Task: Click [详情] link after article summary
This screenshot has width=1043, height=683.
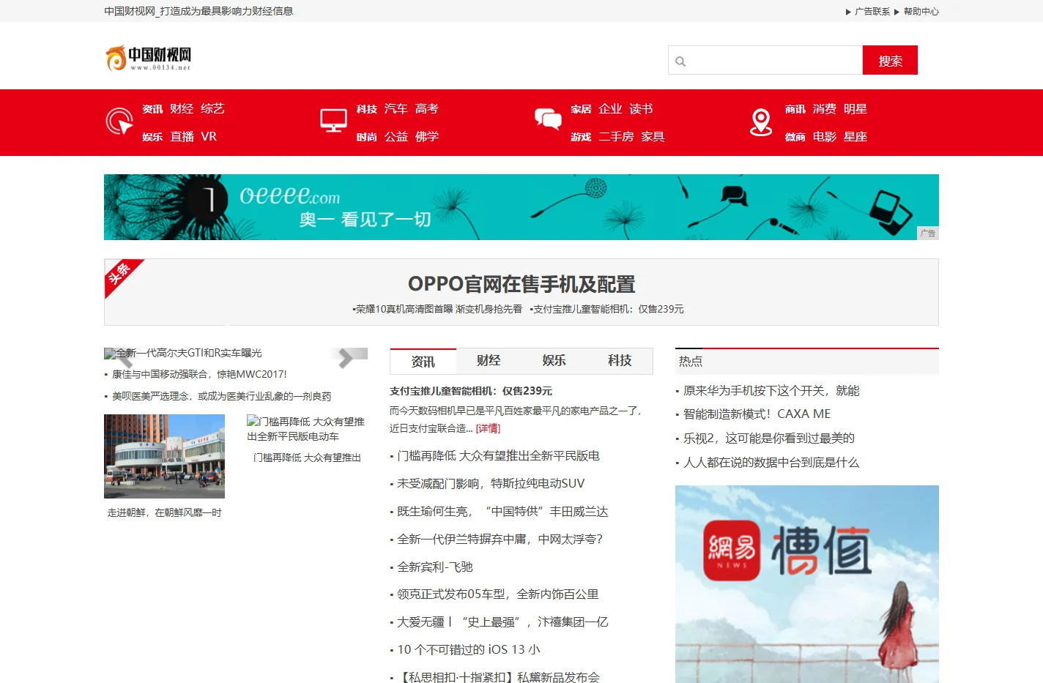Action: (x=488, y=429)
